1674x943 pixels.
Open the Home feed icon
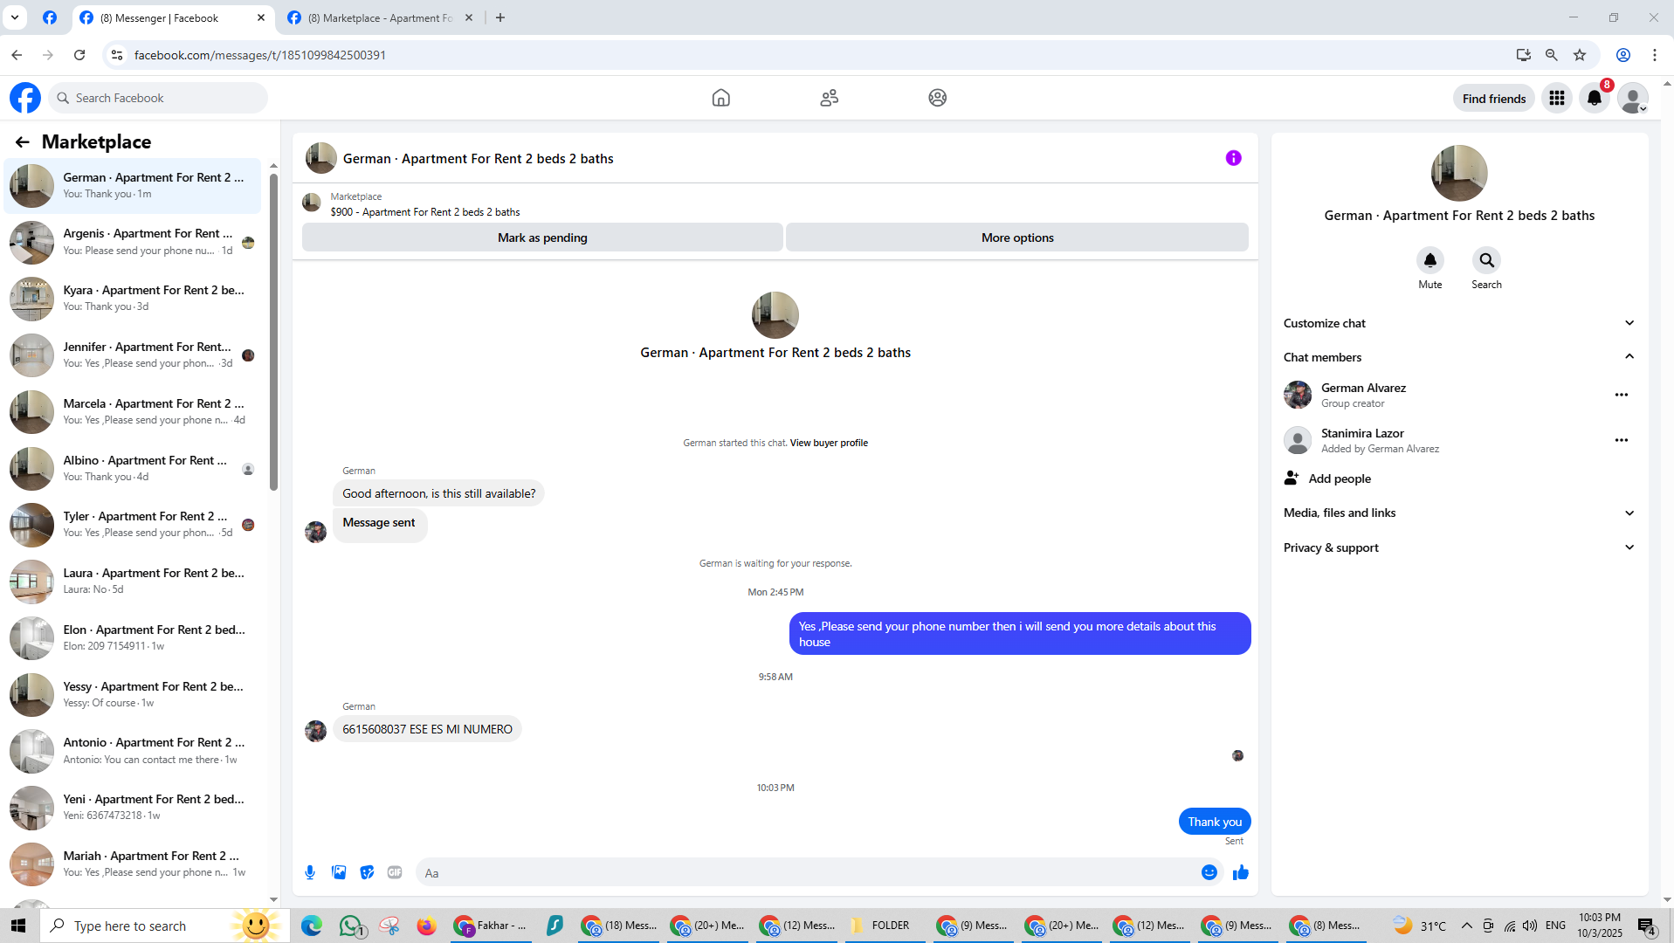(720, 98)
